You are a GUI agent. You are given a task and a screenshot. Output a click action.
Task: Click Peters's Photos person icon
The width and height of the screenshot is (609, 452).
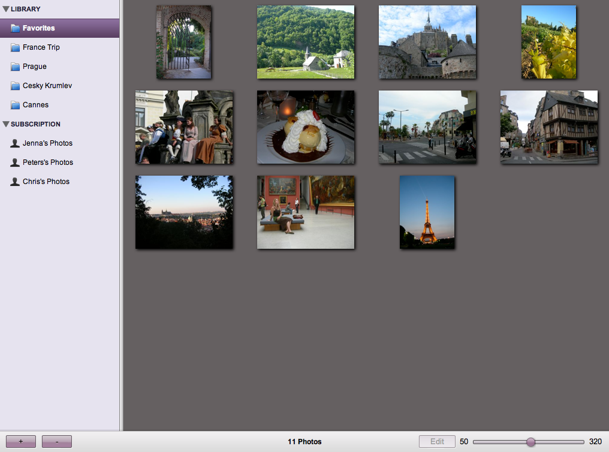(x=15, y=162)
